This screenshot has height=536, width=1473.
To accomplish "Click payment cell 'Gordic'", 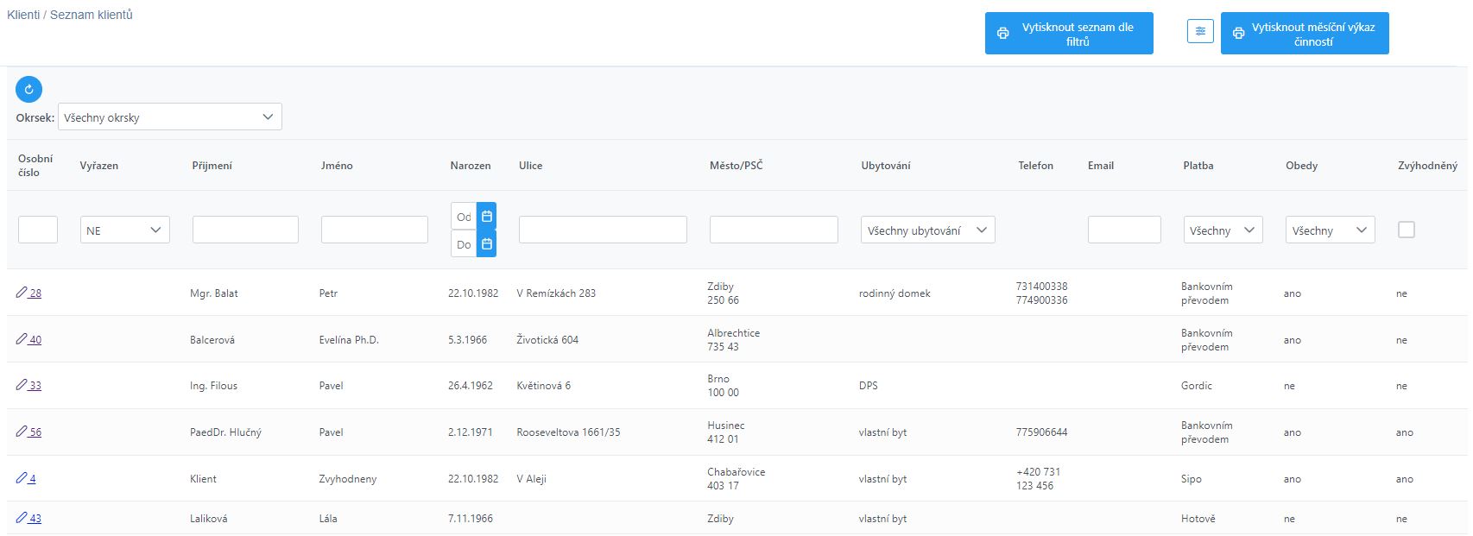I will click(x=1197, y=386).
